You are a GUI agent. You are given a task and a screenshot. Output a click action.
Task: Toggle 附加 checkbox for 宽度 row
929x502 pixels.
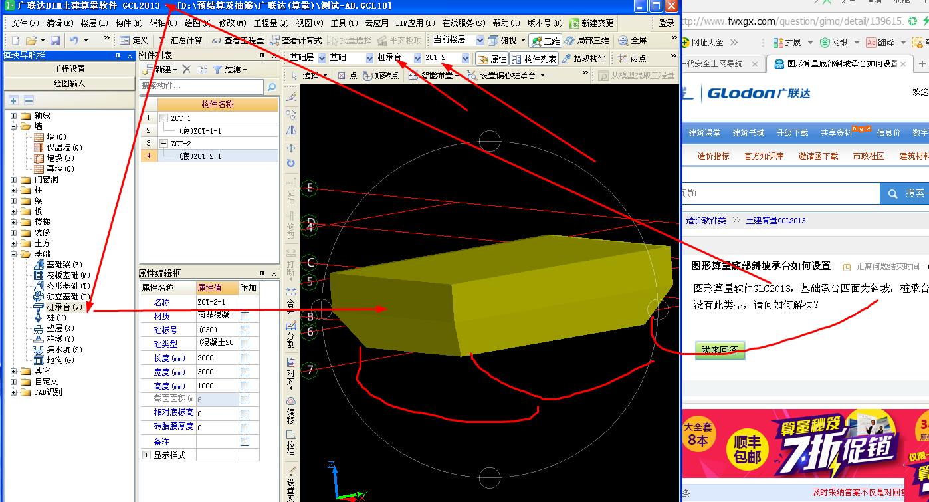(245, 372)
